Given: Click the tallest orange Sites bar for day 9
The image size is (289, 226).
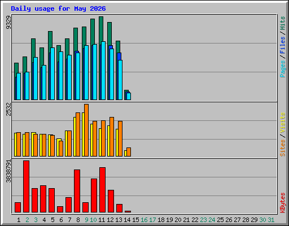Looking at the screenshot, I should (86, 130).
